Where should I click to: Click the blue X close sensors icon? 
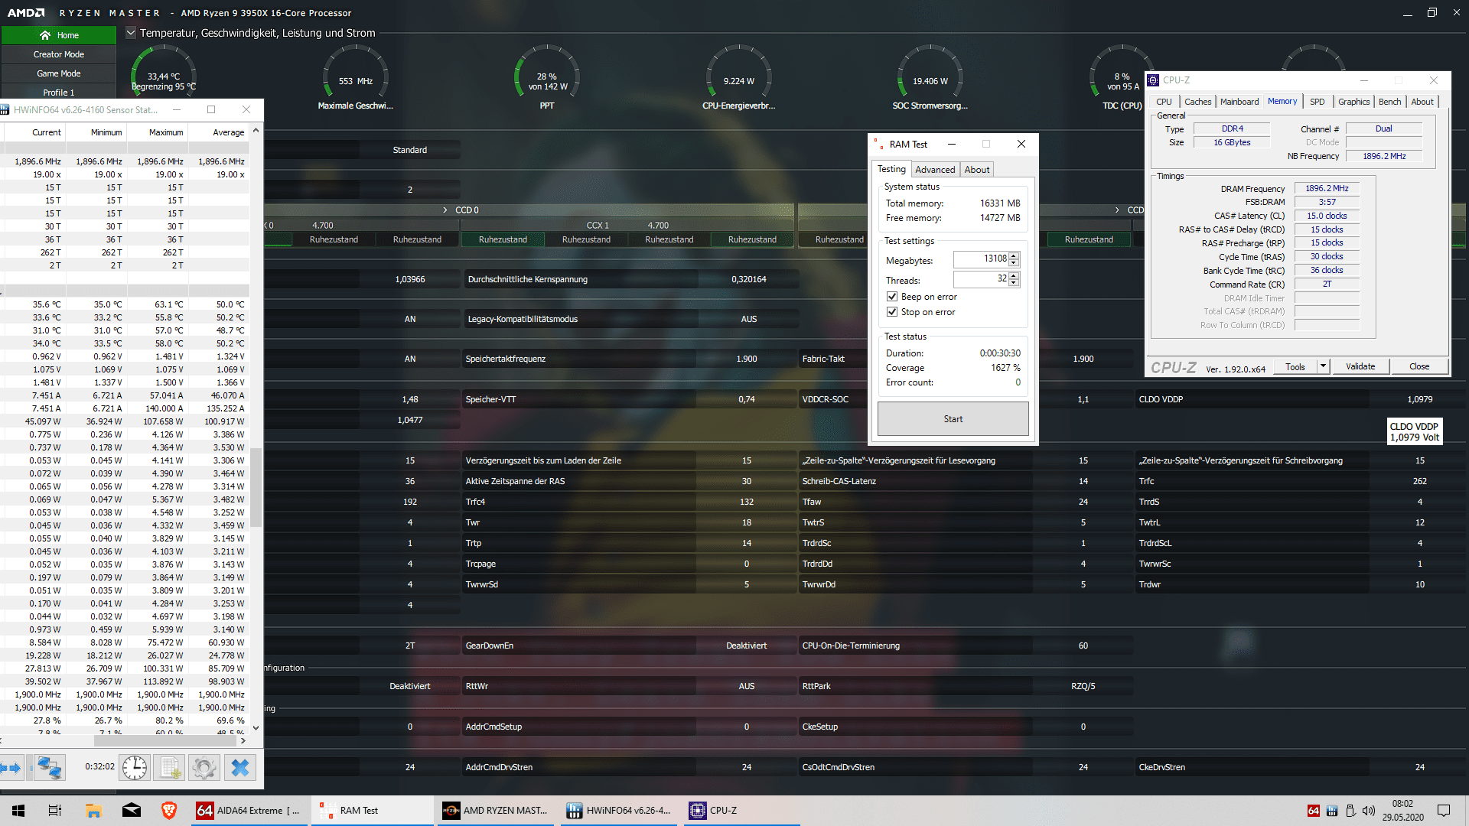[240, 767]
